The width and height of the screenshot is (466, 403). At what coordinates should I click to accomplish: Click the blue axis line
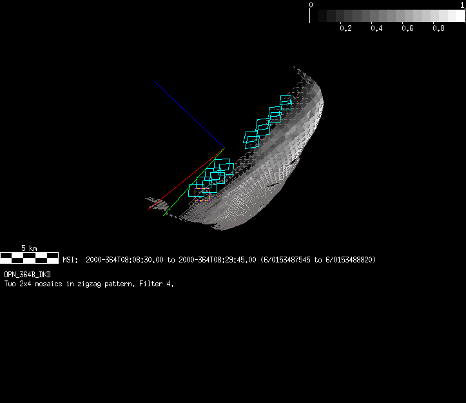click(x=187, y=112)
